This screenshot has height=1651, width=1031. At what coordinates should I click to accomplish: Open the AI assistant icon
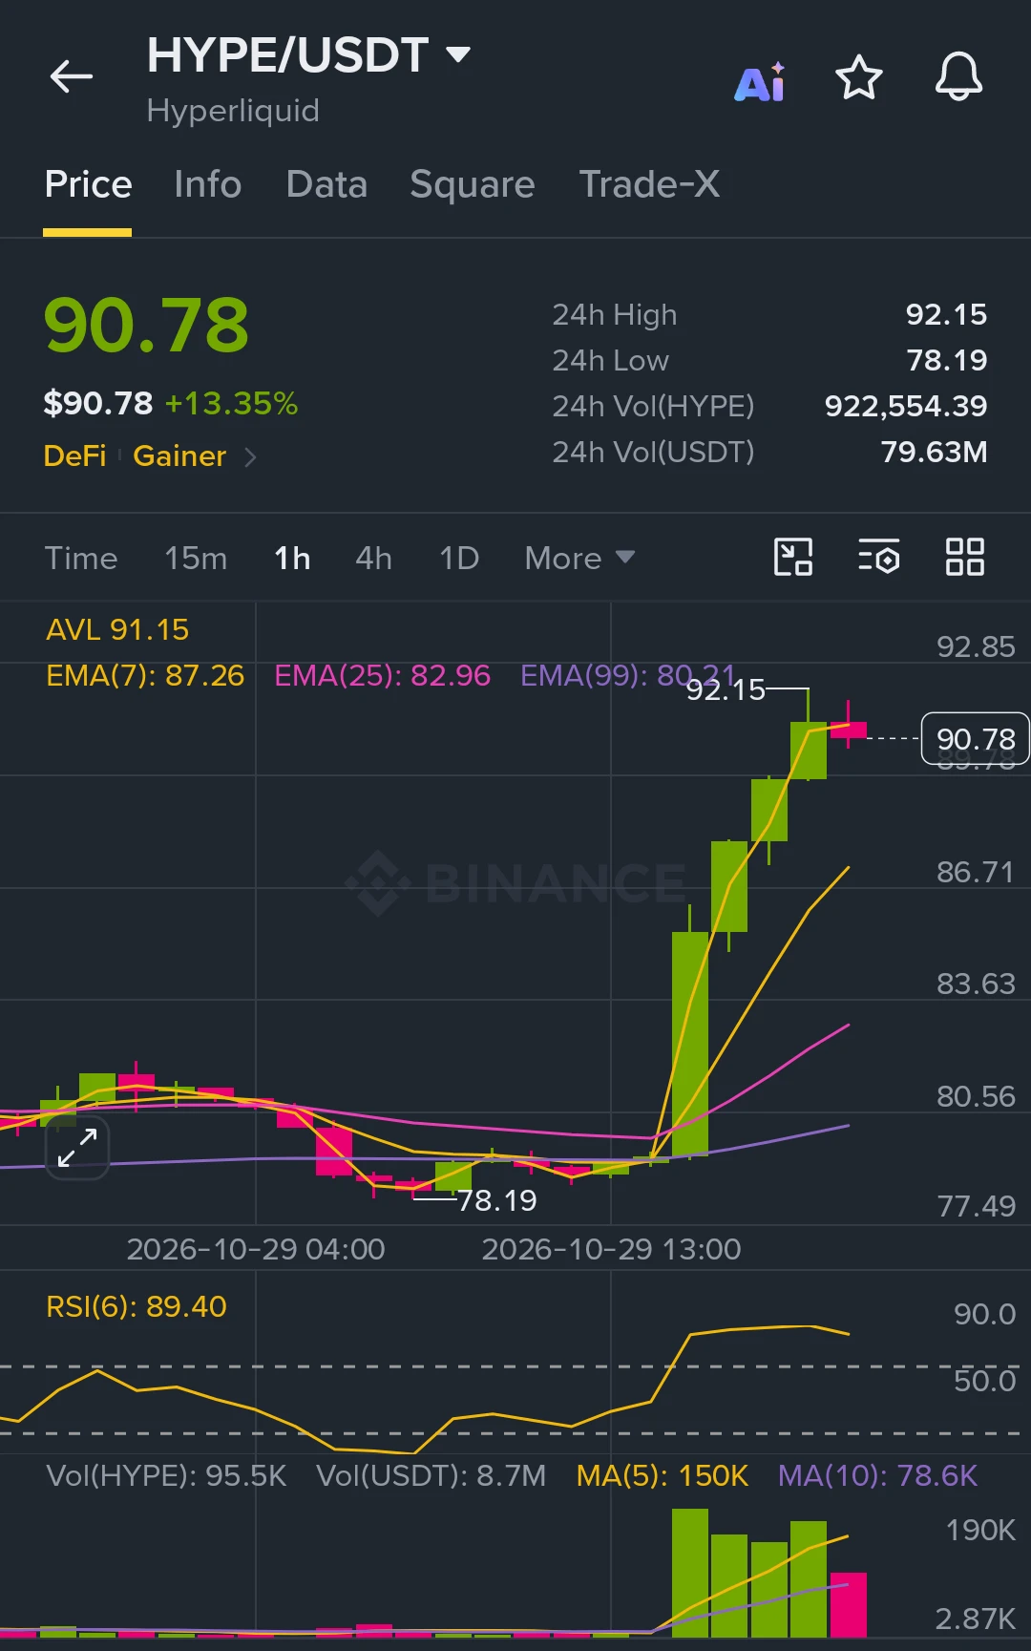(x=760, y=82)
